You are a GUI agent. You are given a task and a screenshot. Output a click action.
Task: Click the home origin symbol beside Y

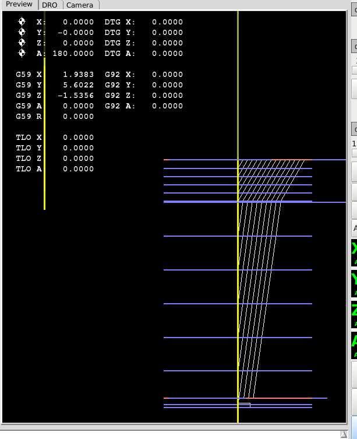tap(22, 32)
